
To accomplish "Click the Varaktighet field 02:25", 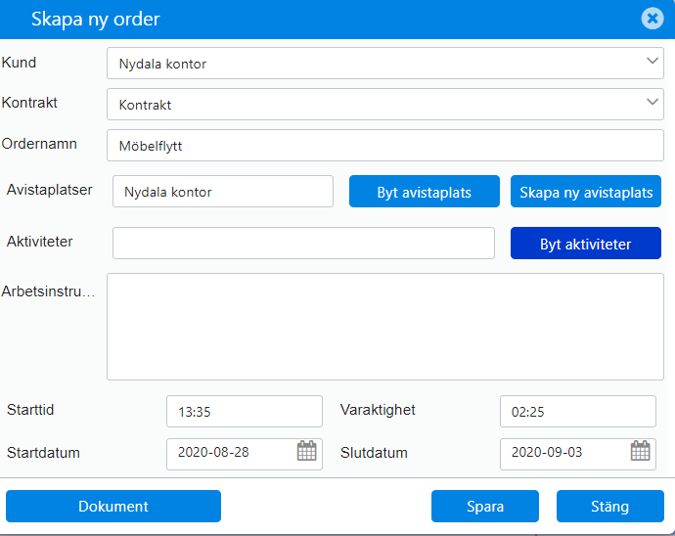I will pyautogui.click(x=578, y=411).
